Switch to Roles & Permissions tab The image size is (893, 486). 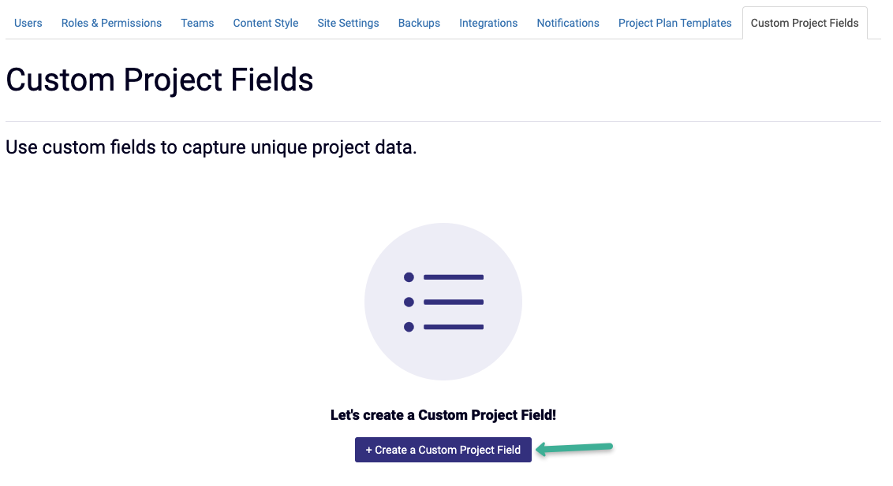click(x=112, y=24)
